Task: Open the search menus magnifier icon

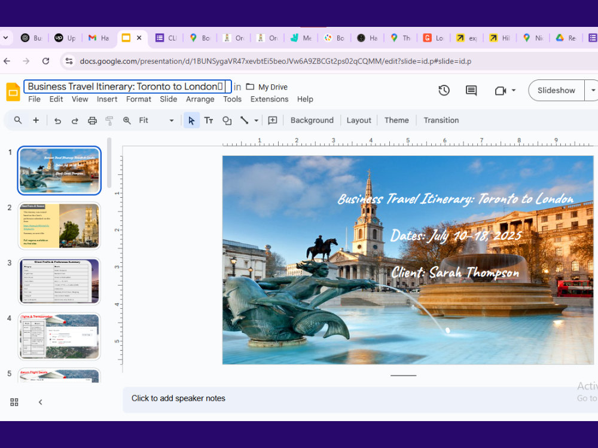Action: pos(17,121)
